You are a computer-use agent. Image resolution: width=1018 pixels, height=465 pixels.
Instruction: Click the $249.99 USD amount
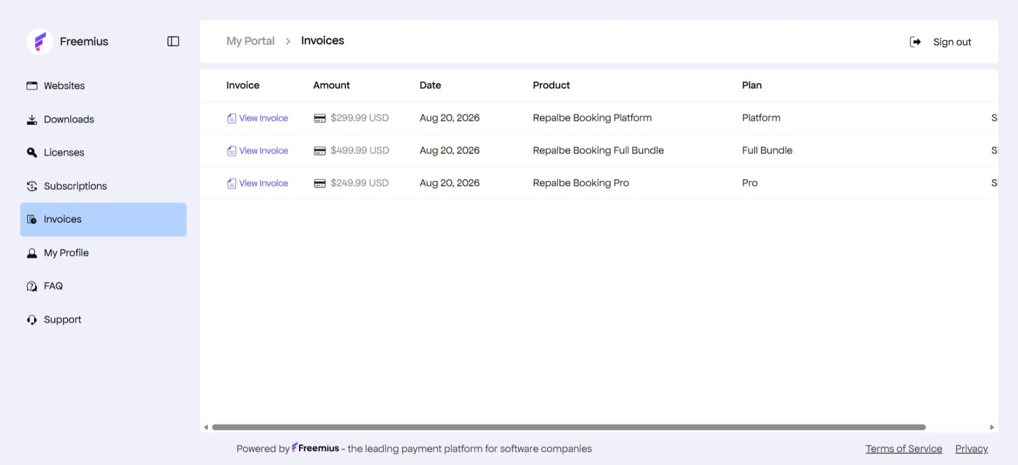coord(360,183)
